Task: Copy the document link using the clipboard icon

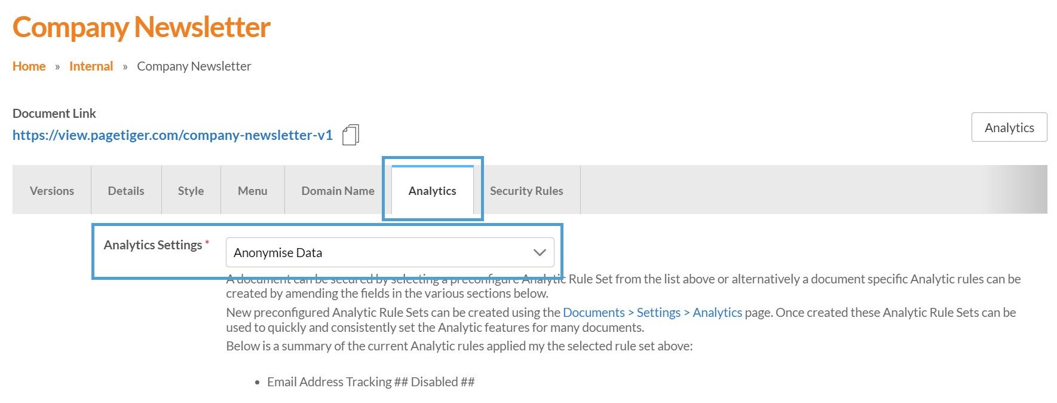Action: point(350,135)
